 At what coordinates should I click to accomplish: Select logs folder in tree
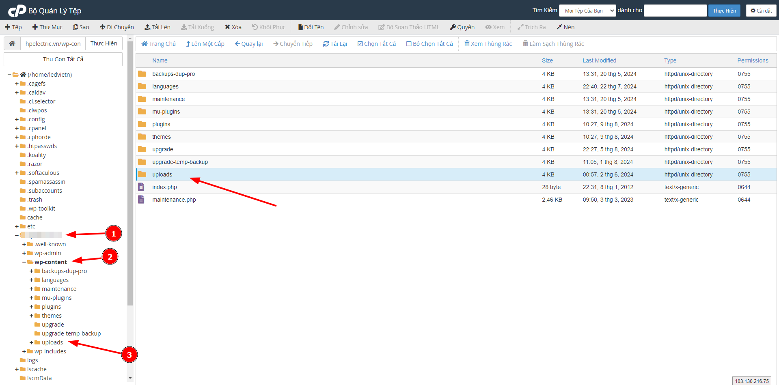coord(32,360)
